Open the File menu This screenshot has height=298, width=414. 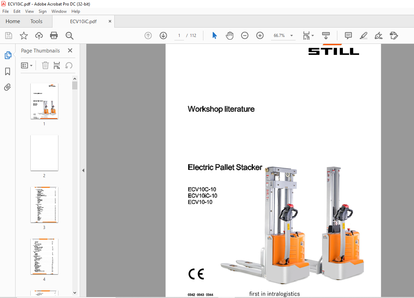point(6,11)
